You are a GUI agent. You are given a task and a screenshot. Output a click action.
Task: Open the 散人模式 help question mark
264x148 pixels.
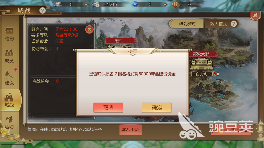[x=234, y=24]
